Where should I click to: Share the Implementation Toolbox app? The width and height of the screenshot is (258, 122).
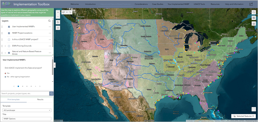[251, 4]
